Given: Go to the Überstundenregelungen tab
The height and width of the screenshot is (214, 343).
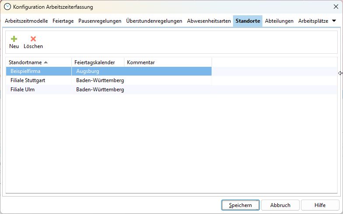Looking at the screenshot, I should [x=154, y=21].
